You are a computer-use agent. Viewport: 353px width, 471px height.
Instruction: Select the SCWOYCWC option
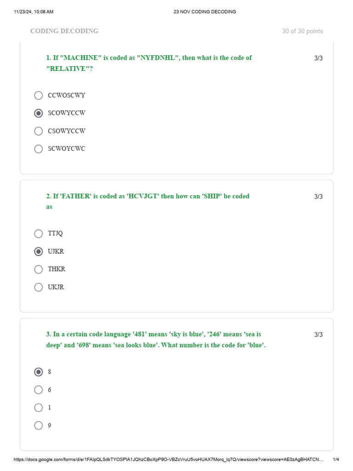pyautogui.click(x=39, y=149)
